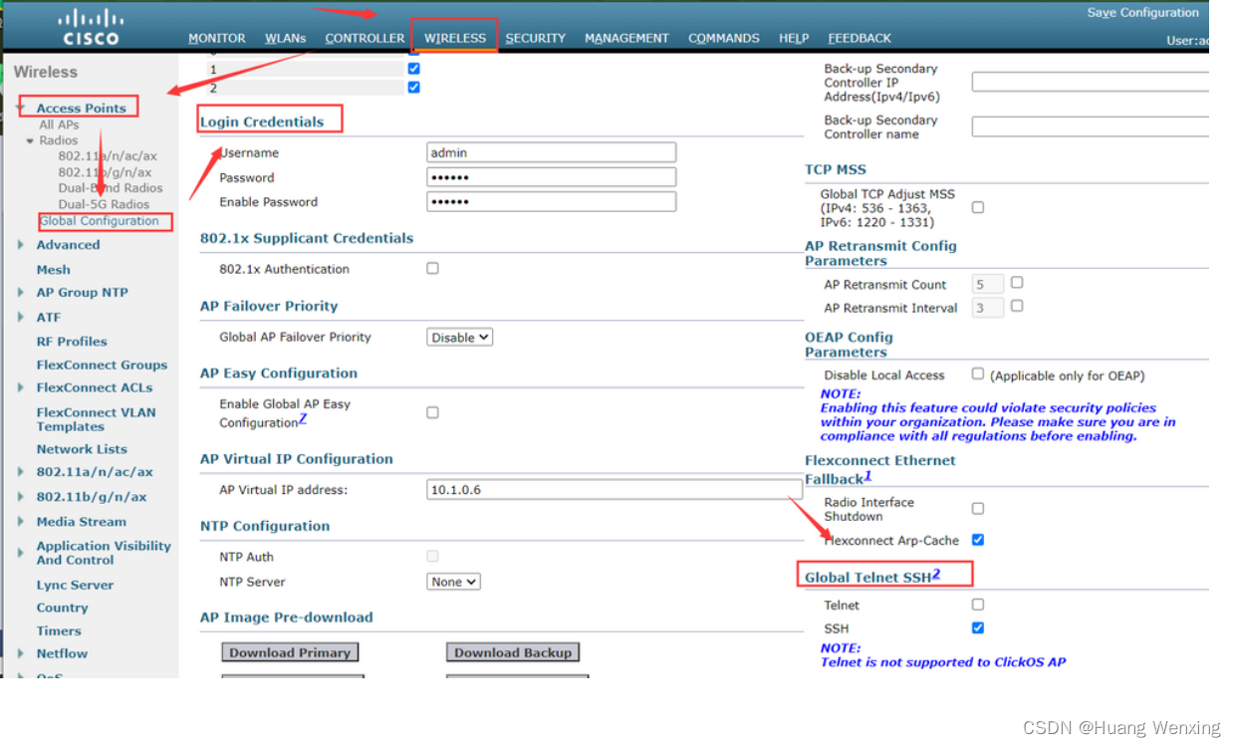Click Back-up Secondary Controller name field
Viewport: 1236px width, 747px height.
(1091, 126)
